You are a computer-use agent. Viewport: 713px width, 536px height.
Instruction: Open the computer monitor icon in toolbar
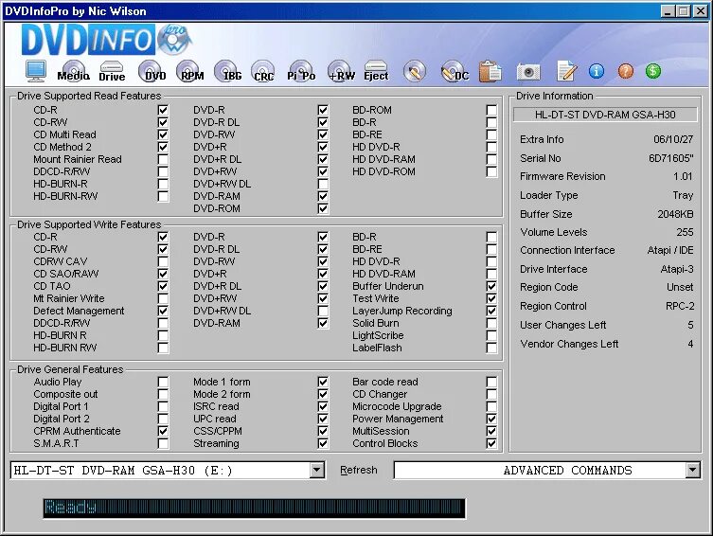tap(35, 71)
